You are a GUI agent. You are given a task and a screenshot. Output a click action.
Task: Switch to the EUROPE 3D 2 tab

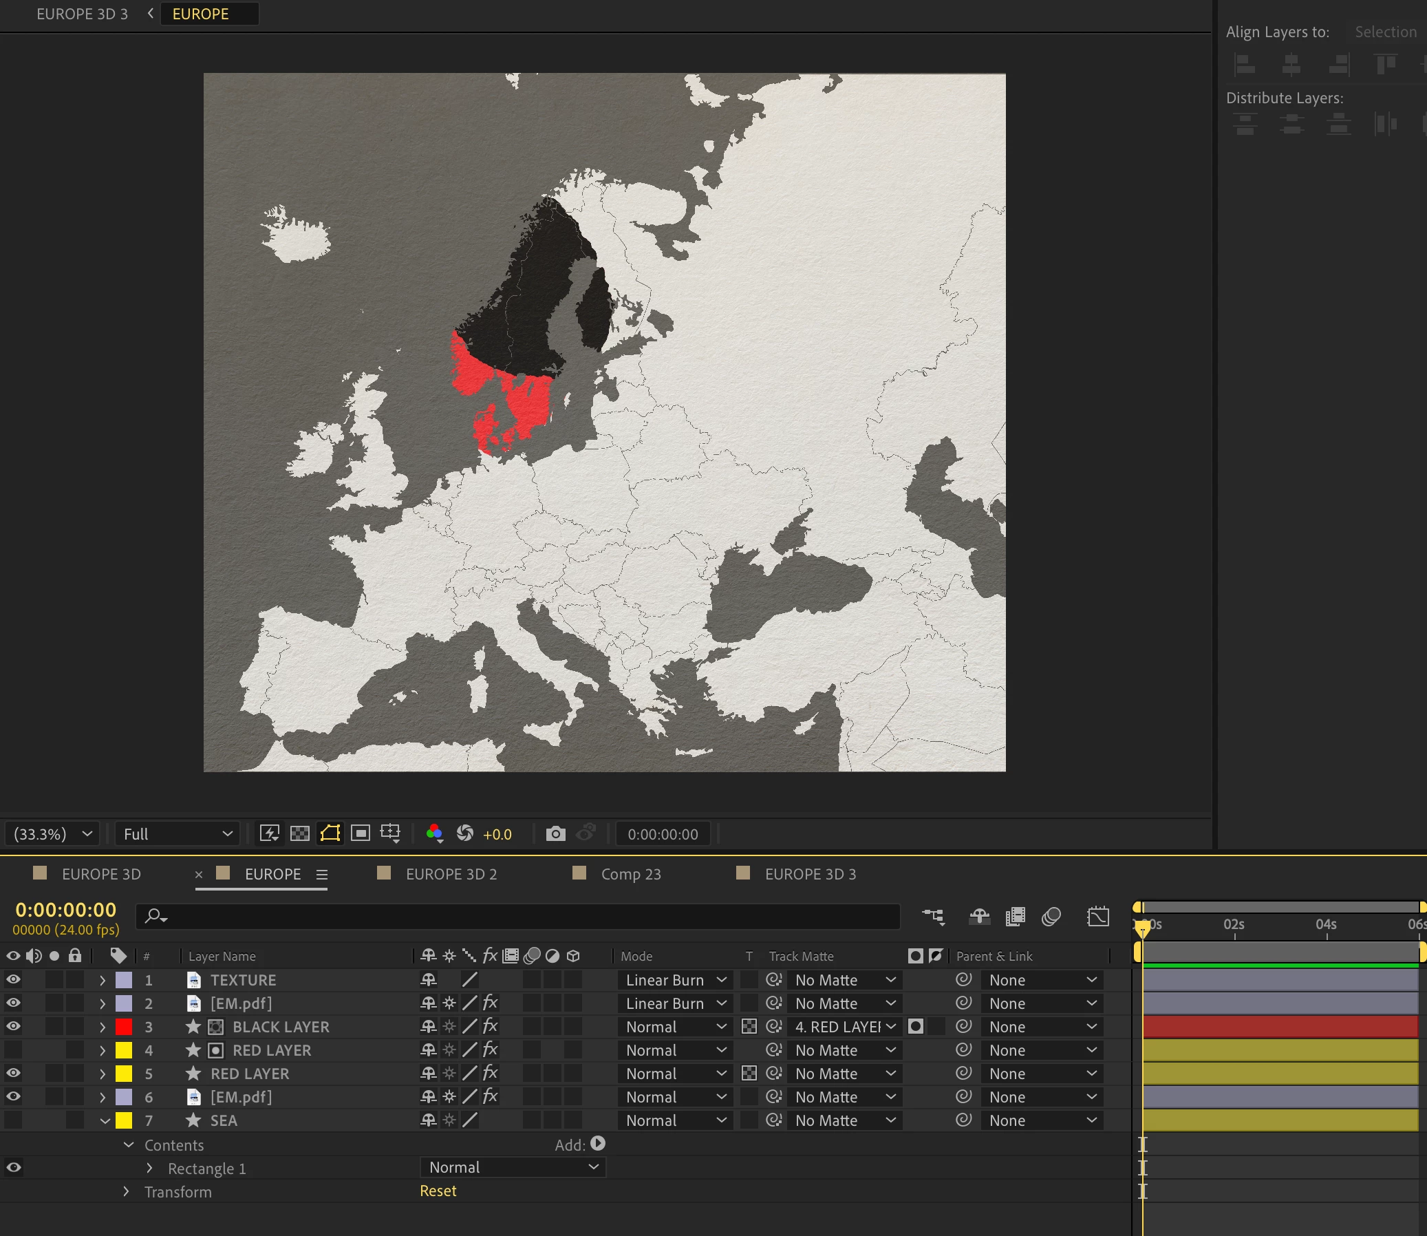click(x=451, y=874)
